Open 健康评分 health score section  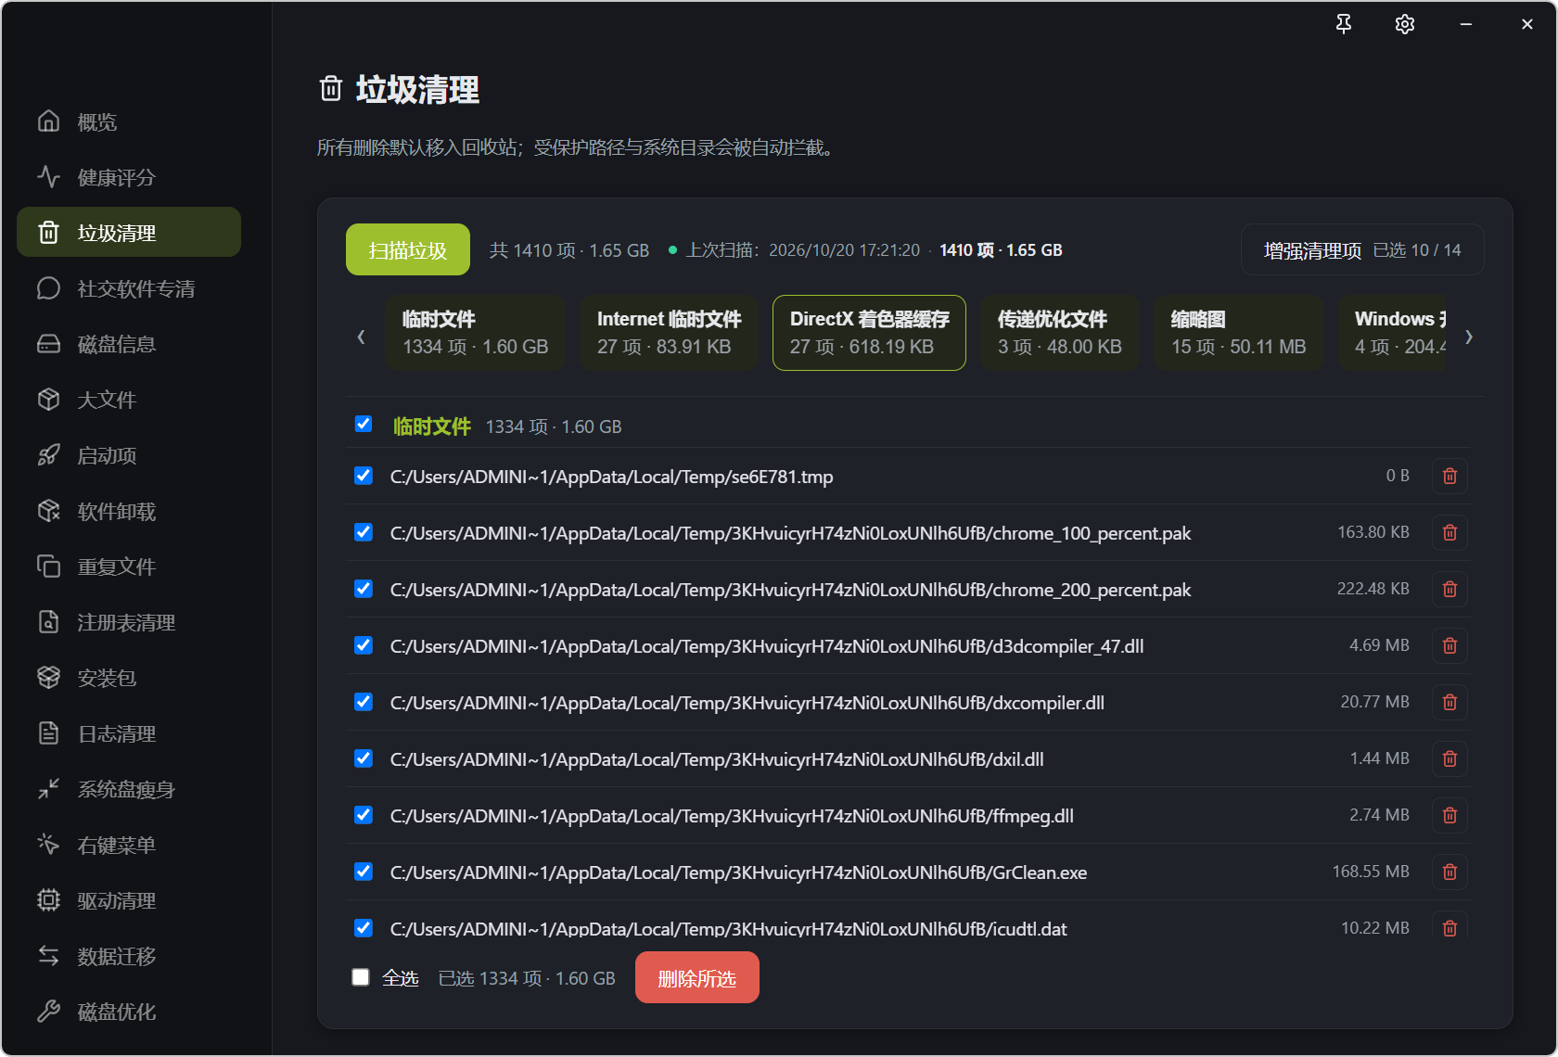[x=129, y=177]
